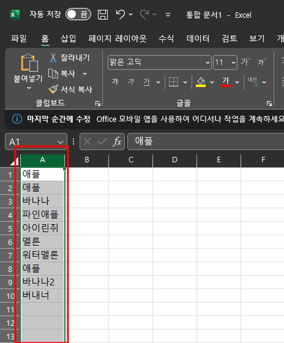The width and height of the screenshot is (284, 343).
Task: Click the Name Box showing A1
Action: [x=36, y=141]
